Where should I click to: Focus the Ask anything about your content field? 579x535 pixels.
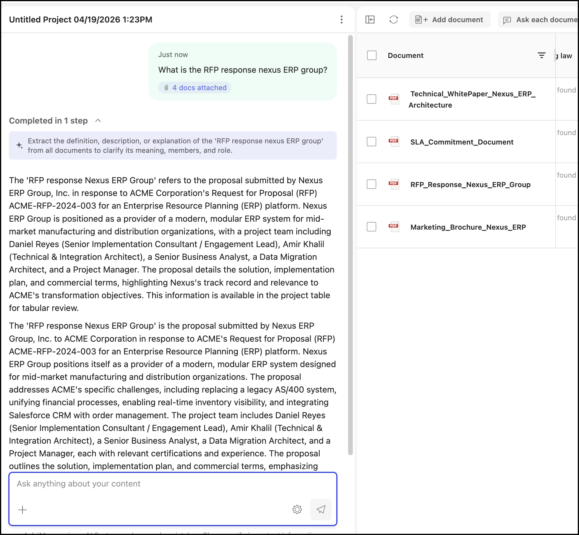tap(173, 484)
